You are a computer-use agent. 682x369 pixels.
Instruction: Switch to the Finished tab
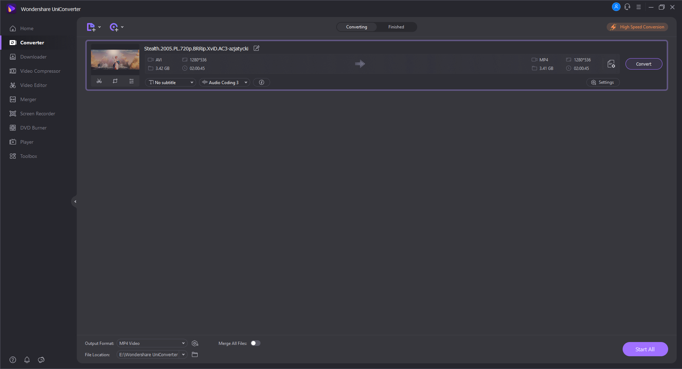pos(396,27)
